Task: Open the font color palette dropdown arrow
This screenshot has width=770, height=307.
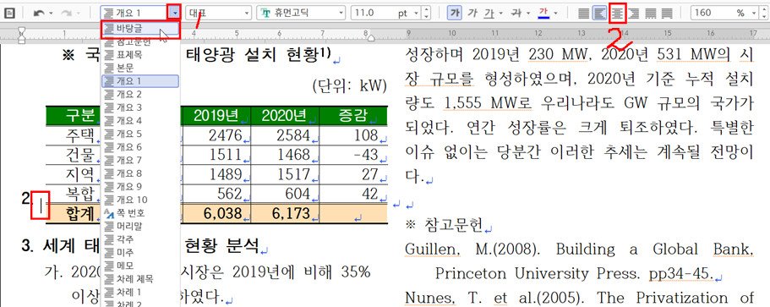Action: pos(556,14)
